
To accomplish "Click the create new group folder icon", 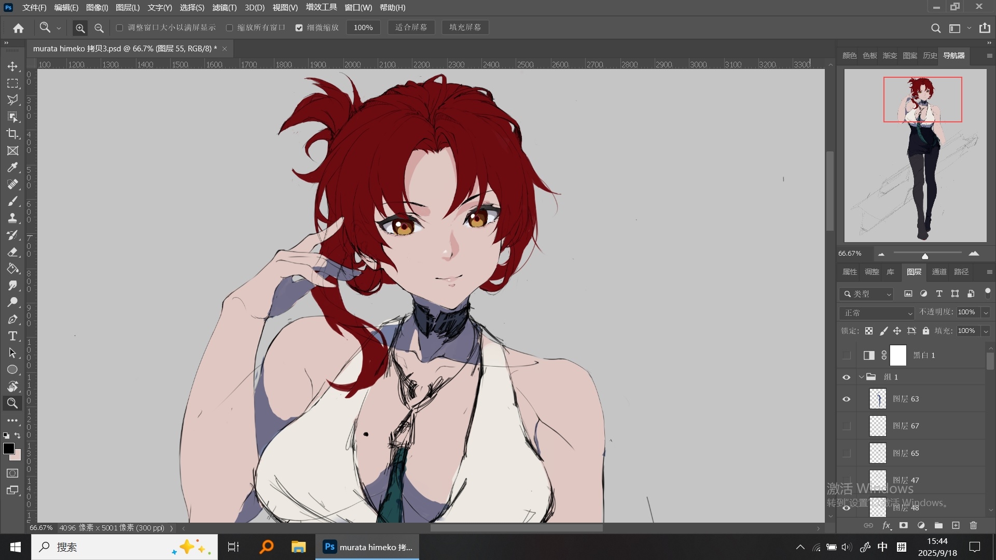I will [x=938, y=525].
